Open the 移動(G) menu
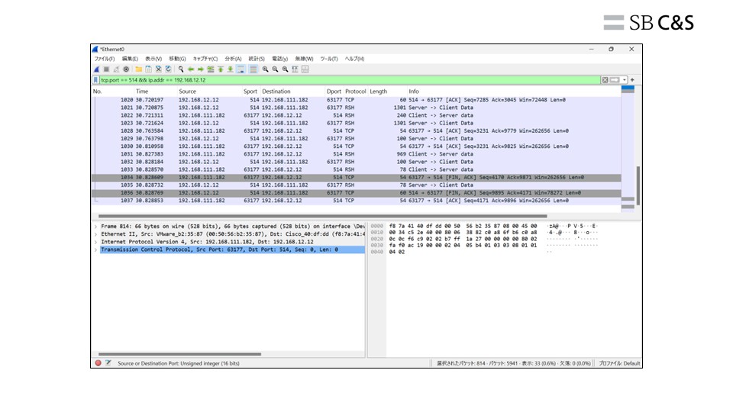This screenshot has height=412, width=733. coord(177,59)
